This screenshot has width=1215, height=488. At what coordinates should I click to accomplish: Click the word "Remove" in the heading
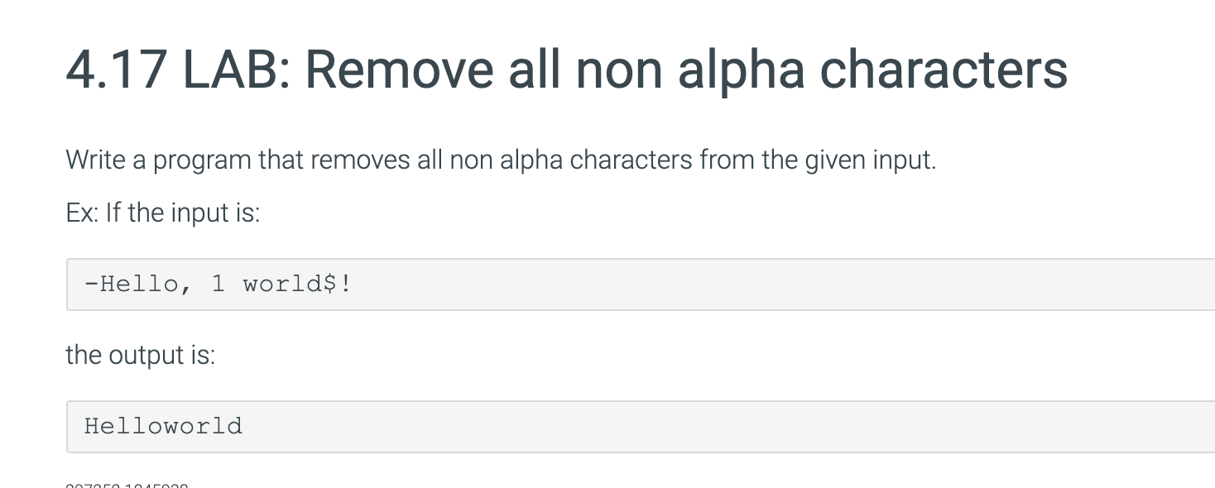point(400,69)
